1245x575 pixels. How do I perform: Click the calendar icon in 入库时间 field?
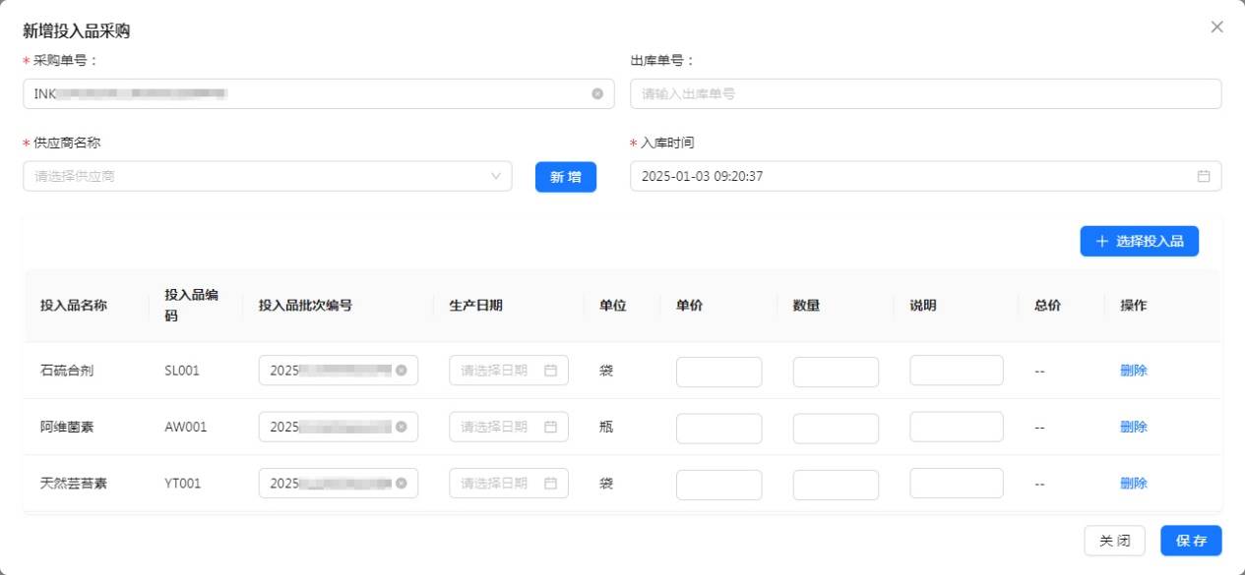1203,177
